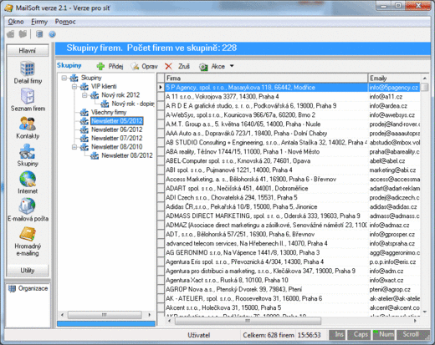Click the table vertical scrollbar up arrow

[424, 79]
